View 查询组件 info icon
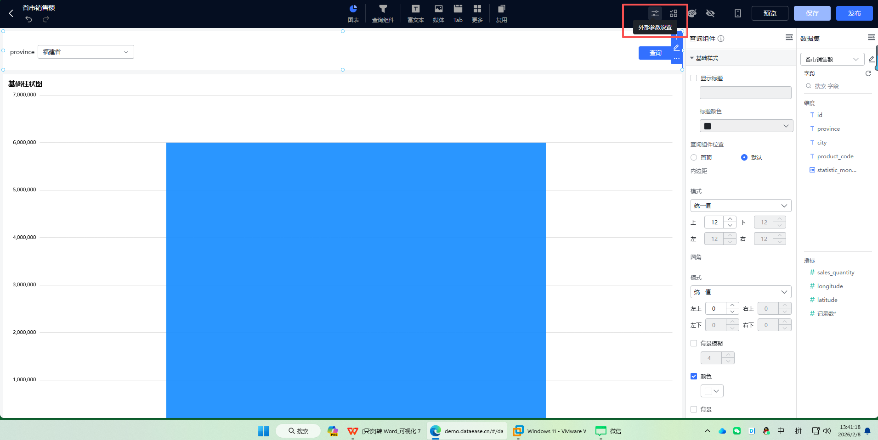The height and width of the screenshot is (440, 878). tap(721, 39)
